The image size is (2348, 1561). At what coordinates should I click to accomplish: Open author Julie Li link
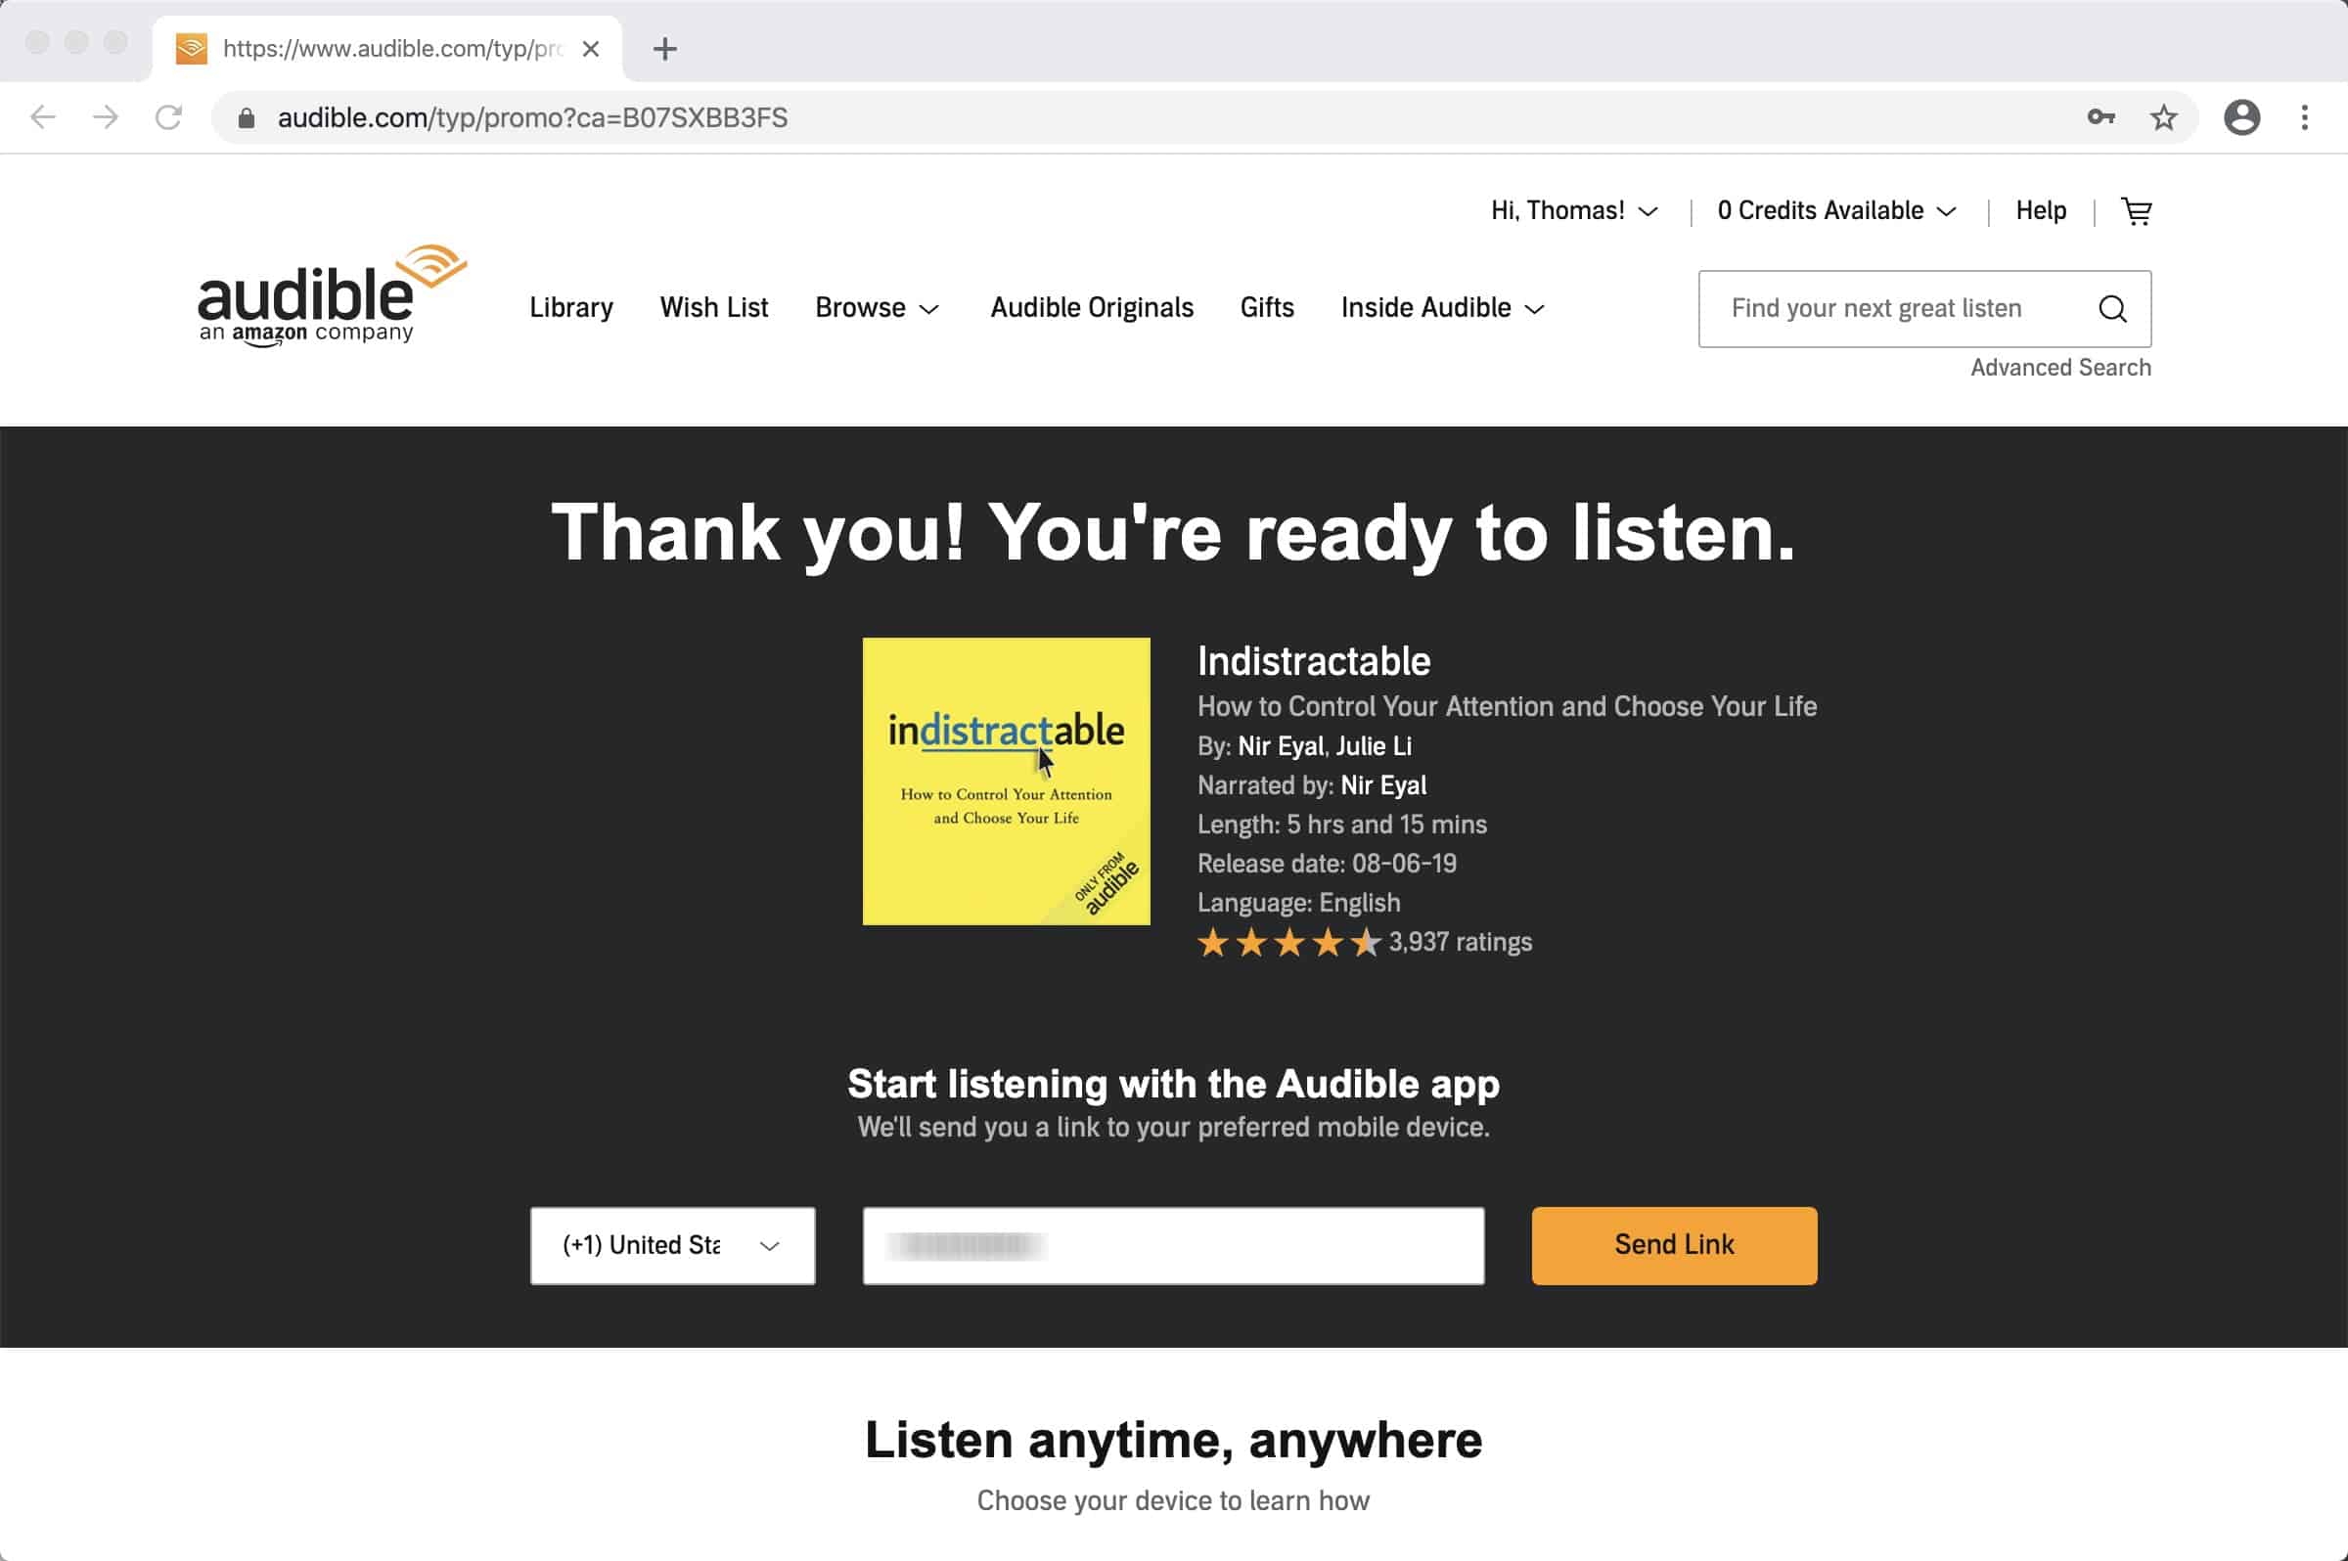1374,746
